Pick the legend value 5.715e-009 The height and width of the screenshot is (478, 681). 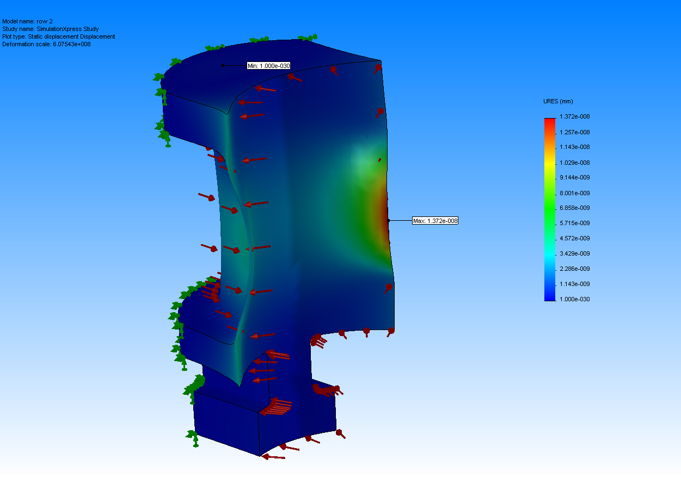pyautogui.click(x=575, y=224)
